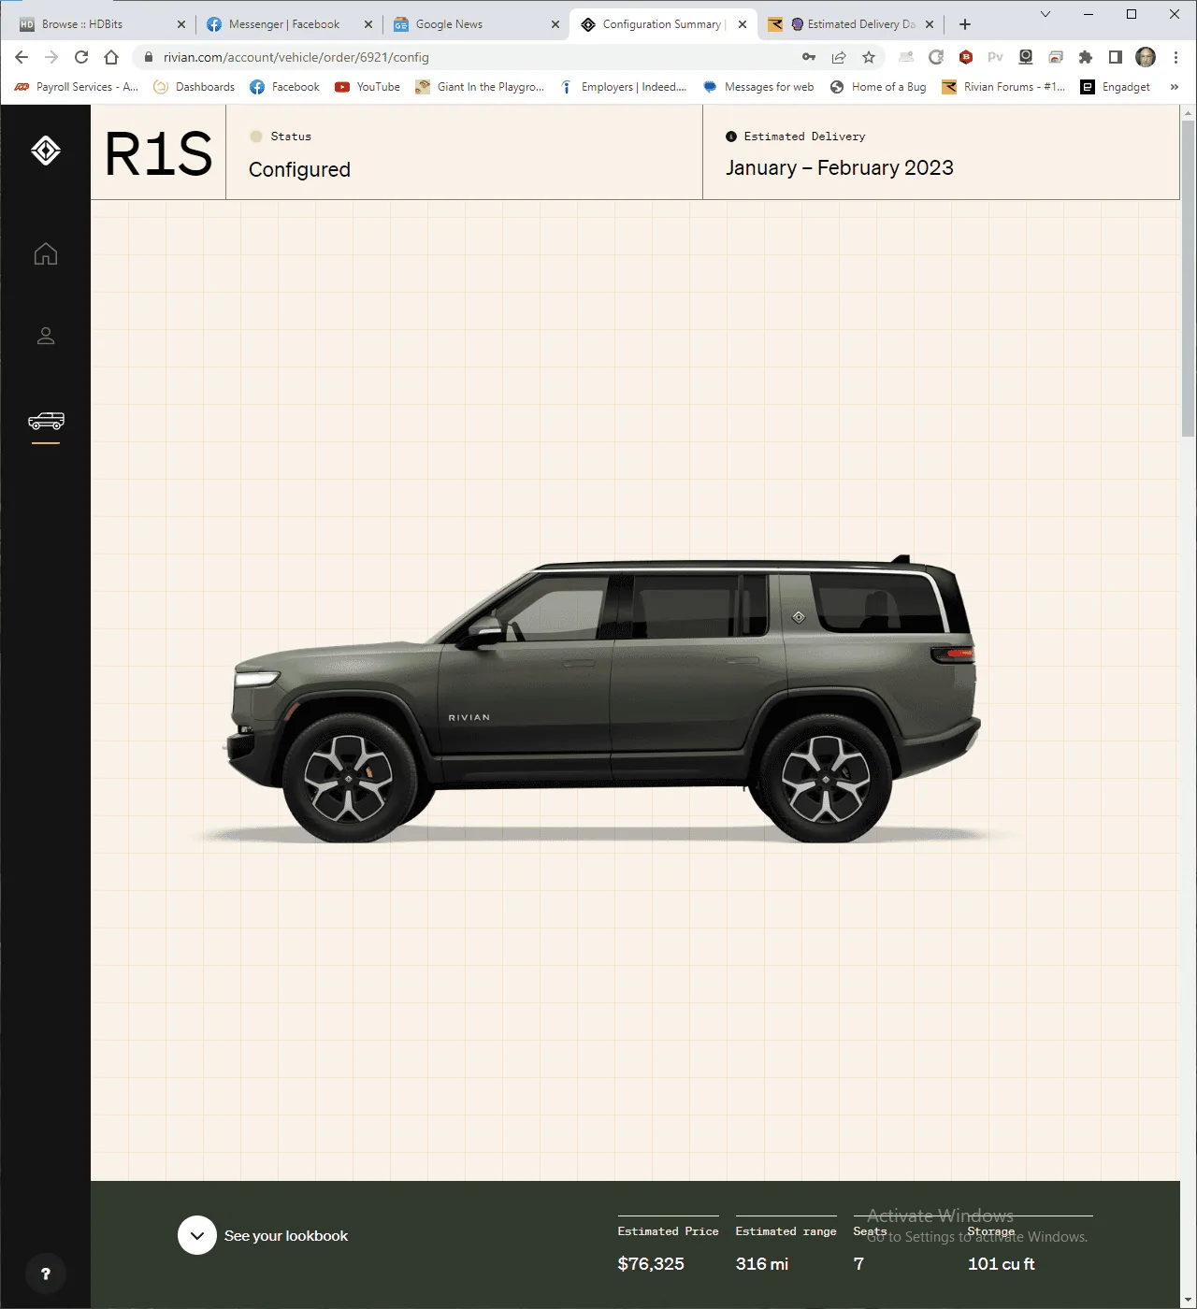Open the saved password key icon
The width and height of the screenshot is (1197, 1309).
pos(809,57)
